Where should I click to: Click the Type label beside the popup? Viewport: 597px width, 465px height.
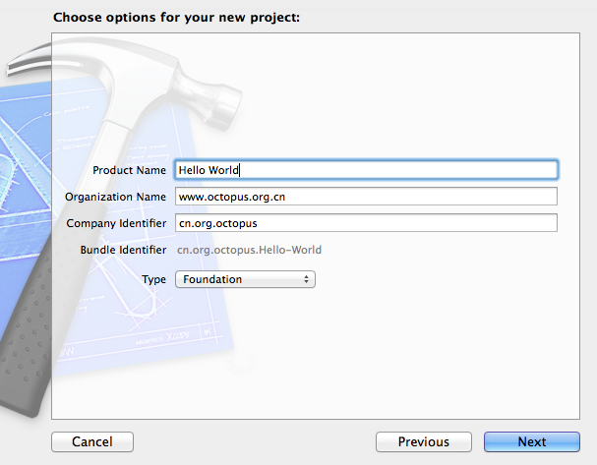tap(153, 279)
